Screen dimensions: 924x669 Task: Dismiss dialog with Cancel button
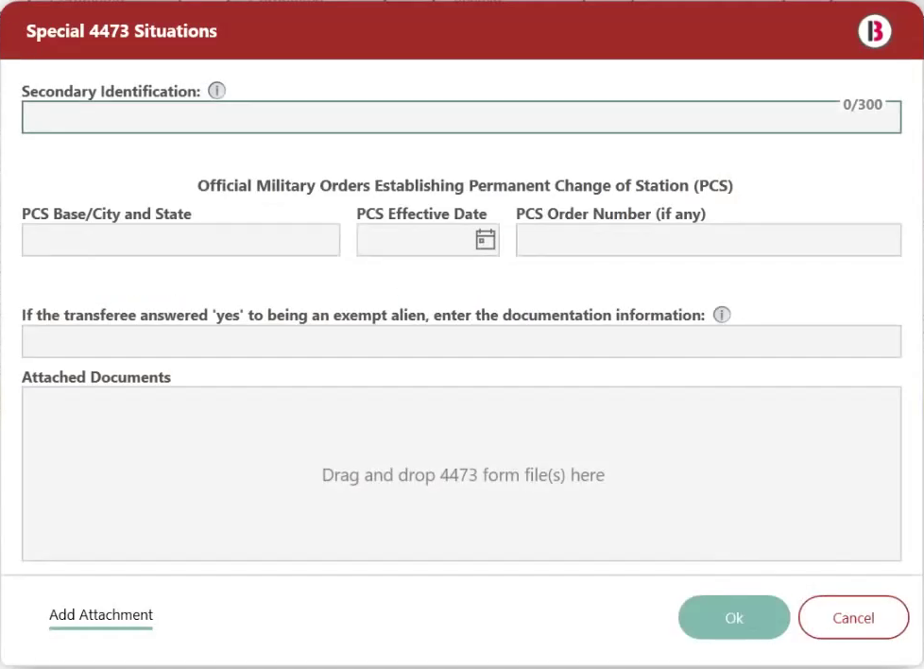click(x=853, y=618)
